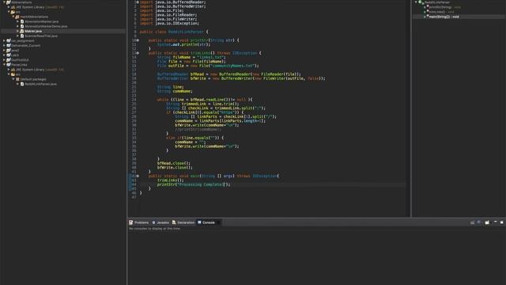
Task: Expand the AbreviationMarker.java node
Action: [17, 21]
